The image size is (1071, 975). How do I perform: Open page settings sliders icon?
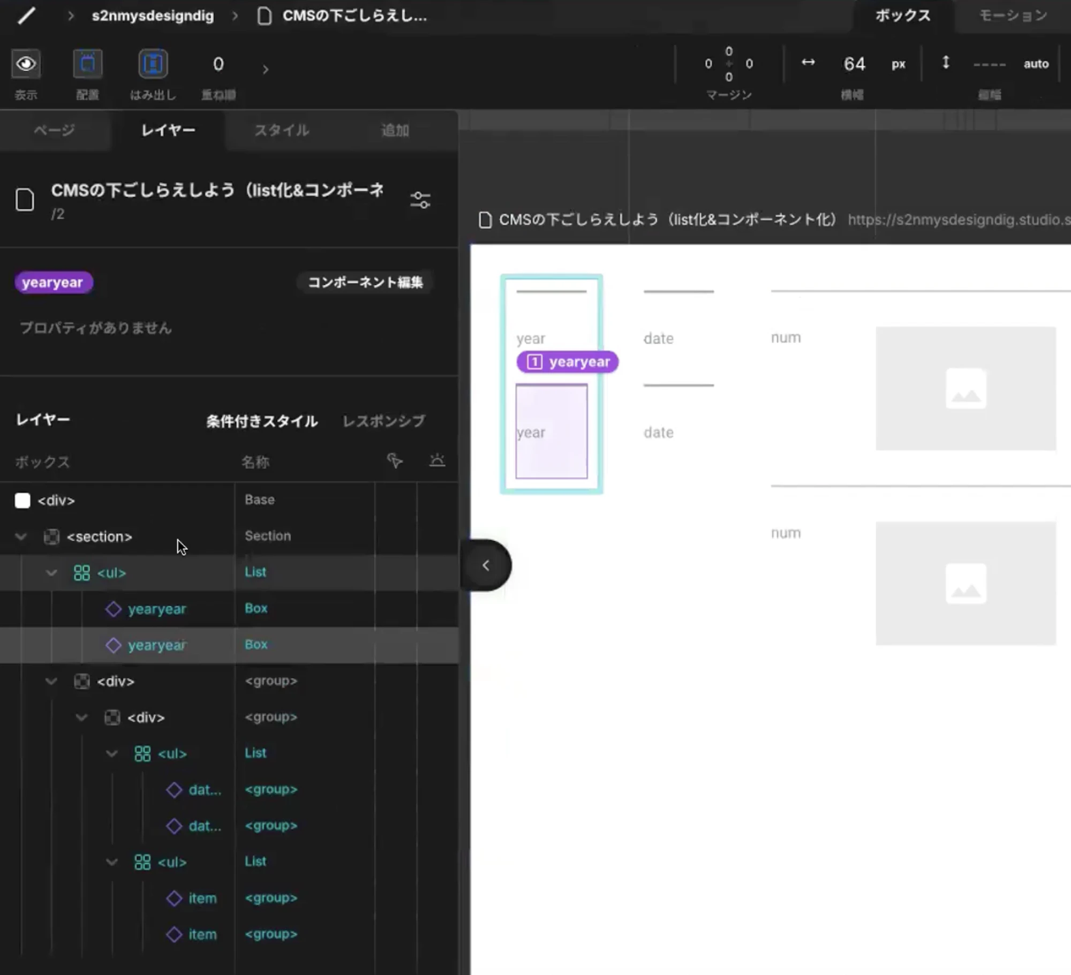(x=420, y=200)
